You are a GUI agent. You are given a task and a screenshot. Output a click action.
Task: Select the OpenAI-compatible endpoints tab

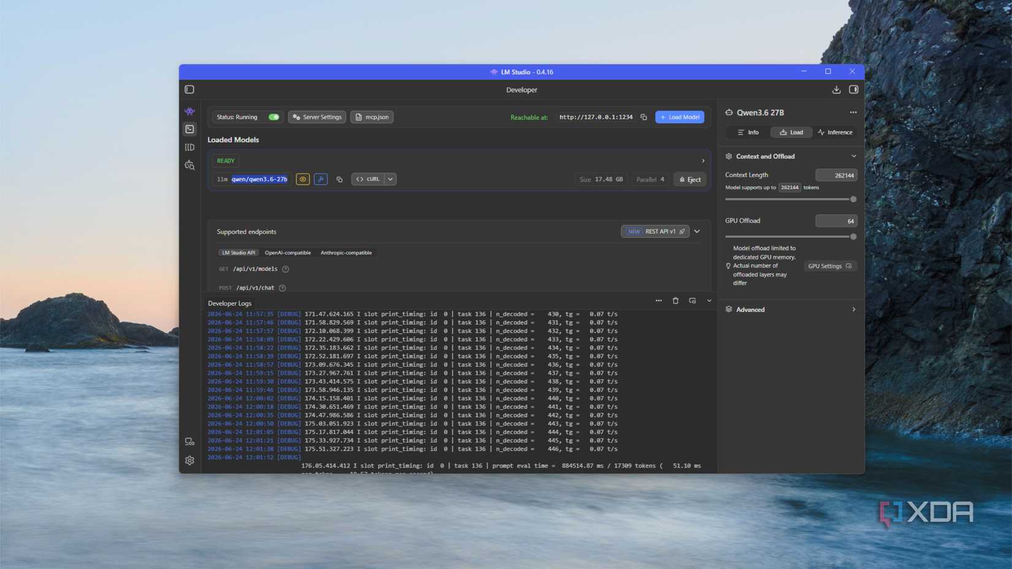pos(288,253)
